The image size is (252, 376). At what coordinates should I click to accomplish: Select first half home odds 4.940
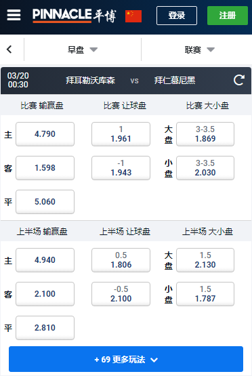45,260
